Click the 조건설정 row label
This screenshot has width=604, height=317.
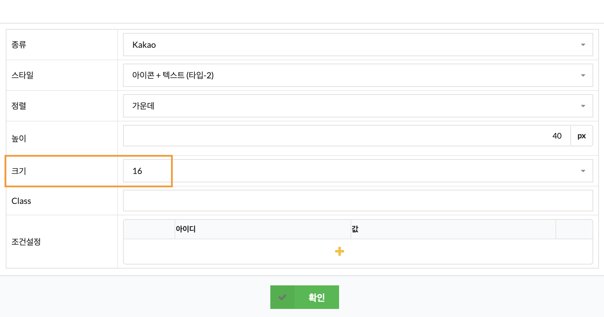26,242
